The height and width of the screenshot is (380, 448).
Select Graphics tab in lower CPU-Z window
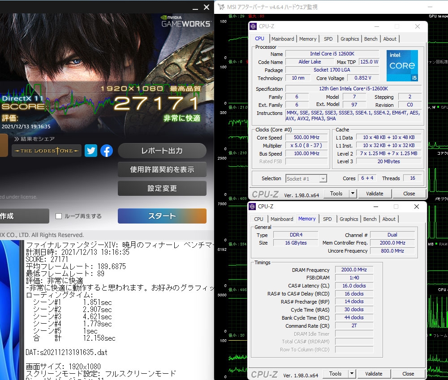(x=349, y=219)
